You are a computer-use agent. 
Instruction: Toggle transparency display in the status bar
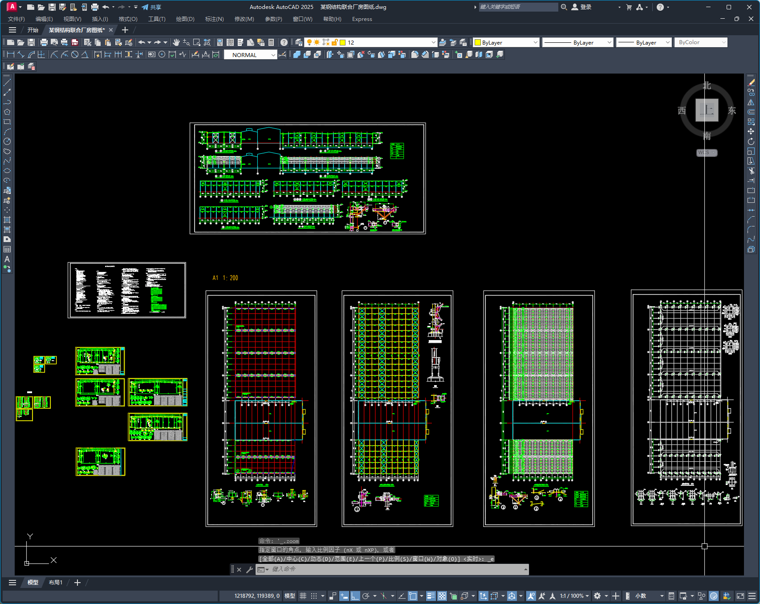[x=442, y=596]
